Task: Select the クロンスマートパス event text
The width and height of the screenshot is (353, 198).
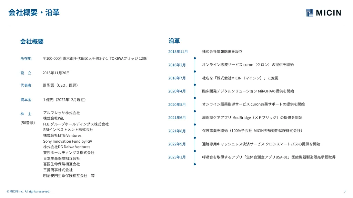Action: 261,144
